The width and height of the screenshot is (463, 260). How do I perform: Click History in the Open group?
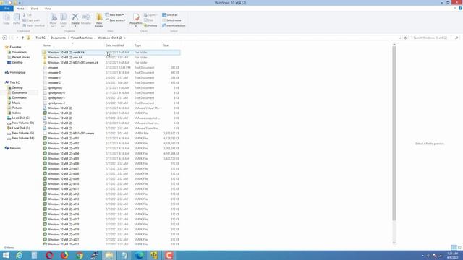tap(150, 26)
